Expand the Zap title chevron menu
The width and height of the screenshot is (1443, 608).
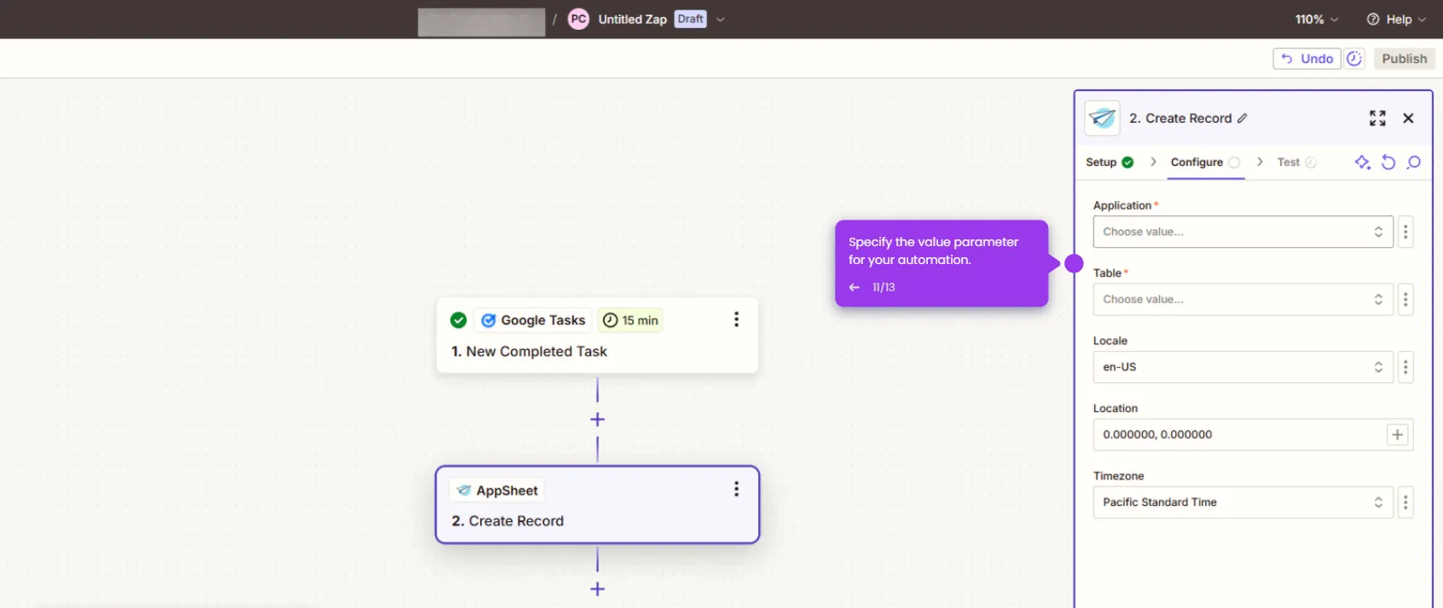point(720,19)
